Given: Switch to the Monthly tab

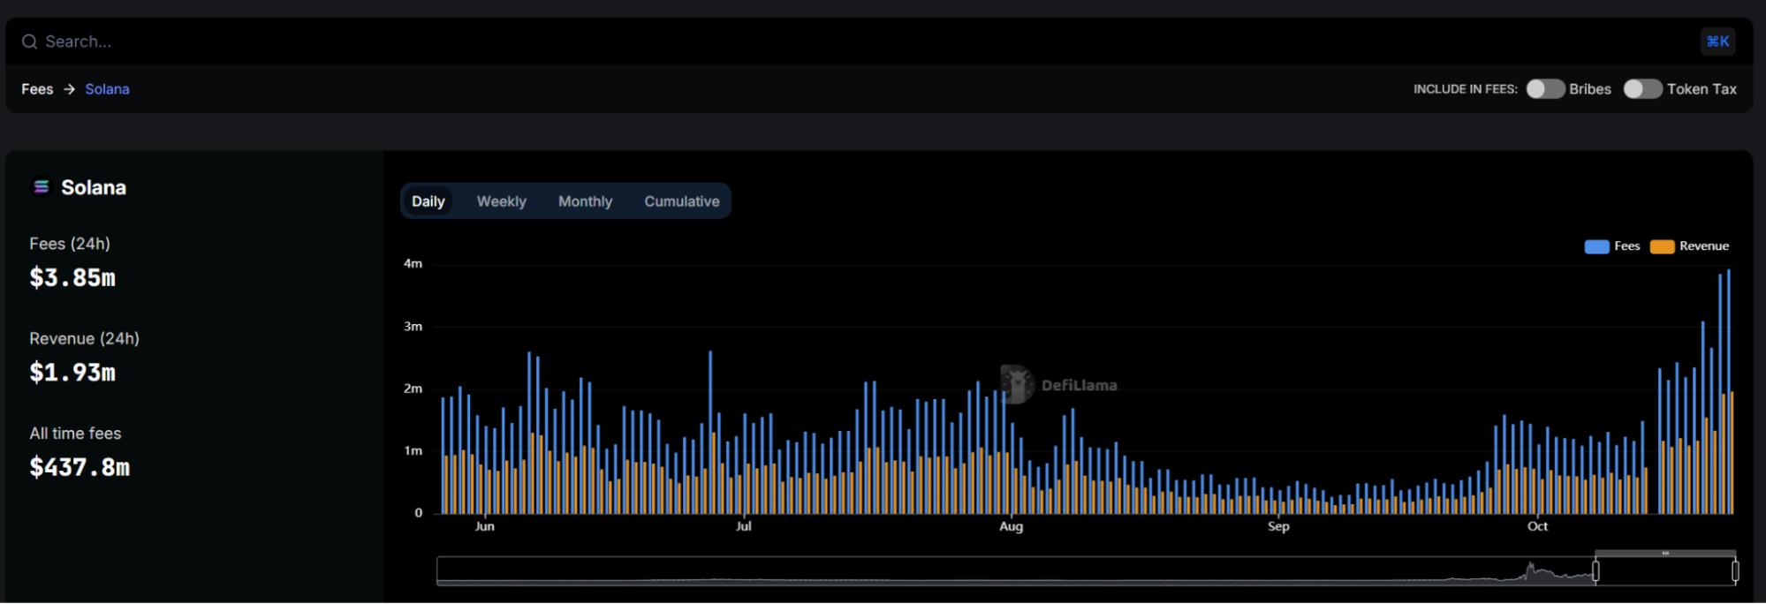Looking at the screenshot, I should coord(585,201).
